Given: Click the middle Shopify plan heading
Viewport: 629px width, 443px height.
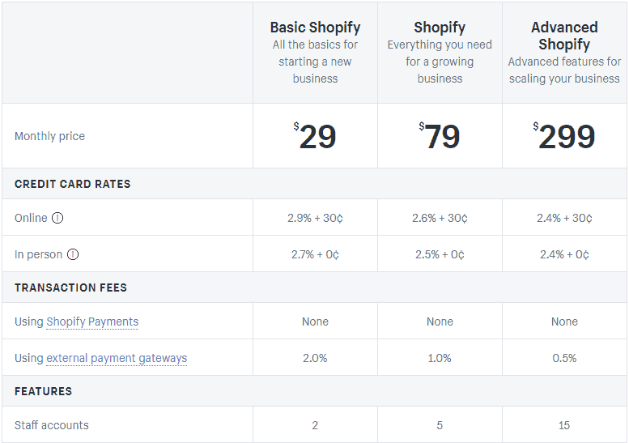Looking at the screenshot, I should pyautogui.click(x=440, y=28).
